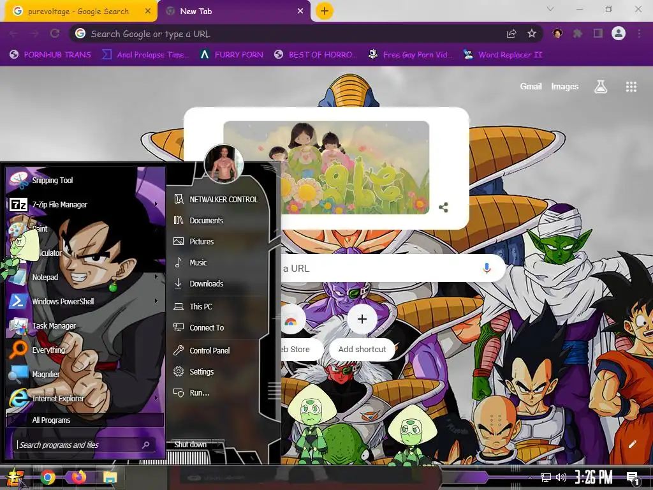The image size is (653, 490).
Task: Click user account picture in start menu
Action: [x=224, y=164]
